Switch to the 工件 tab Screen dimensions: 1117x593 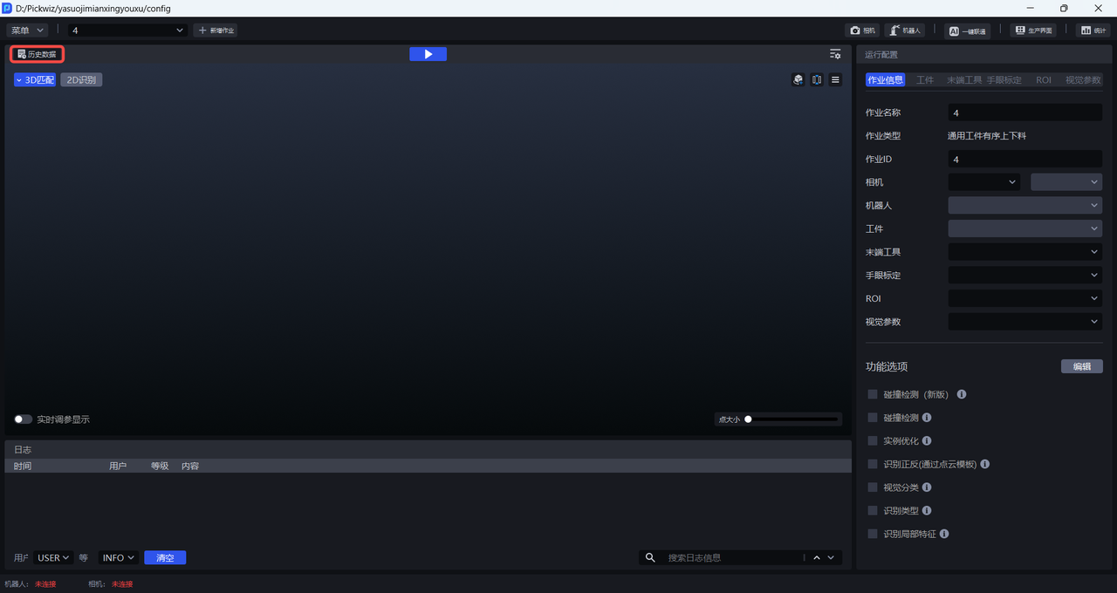925,80
